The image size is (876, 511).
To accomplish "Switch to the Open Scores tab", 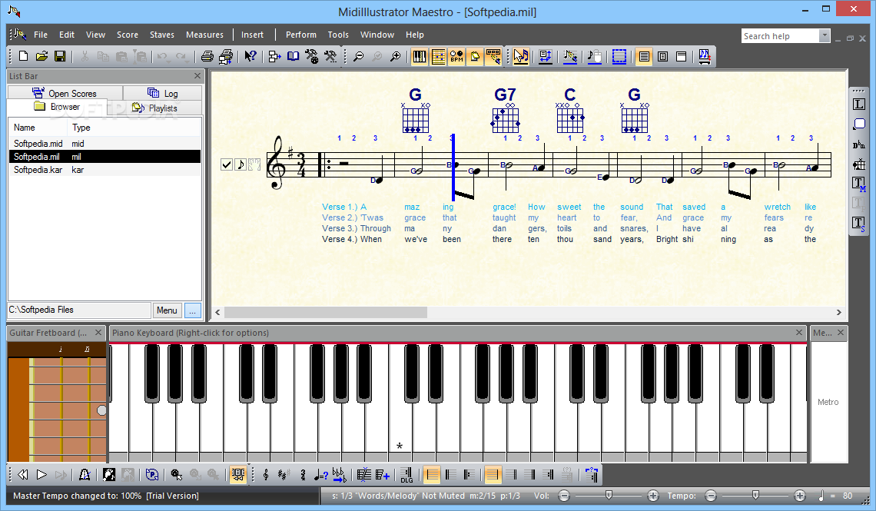I will pyautogui.click(x=65, y=93).
